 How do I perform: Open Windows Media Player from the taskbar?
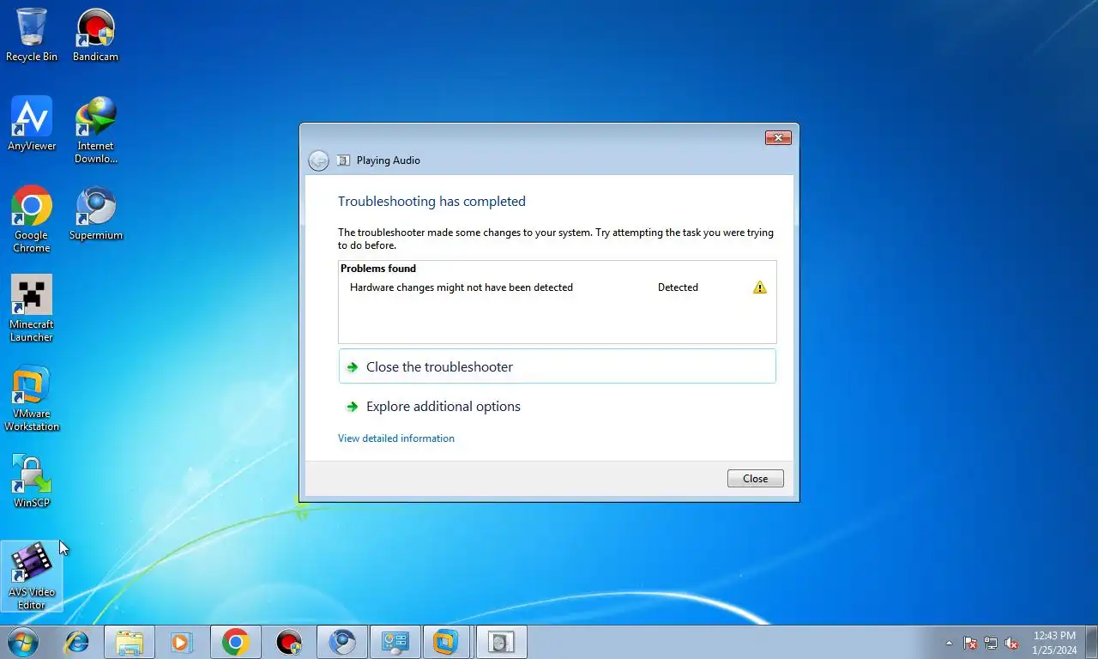[x=181, y=642]
